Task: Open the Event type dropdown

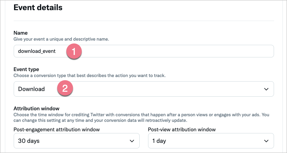Action: (143, 89)
